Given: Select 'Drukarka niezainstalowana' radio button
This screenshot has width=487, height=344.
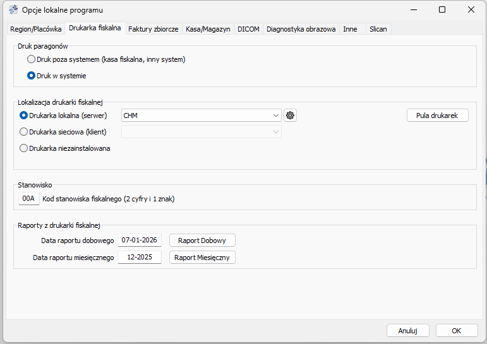Looking at the screenshot, I should pos(24,148).
